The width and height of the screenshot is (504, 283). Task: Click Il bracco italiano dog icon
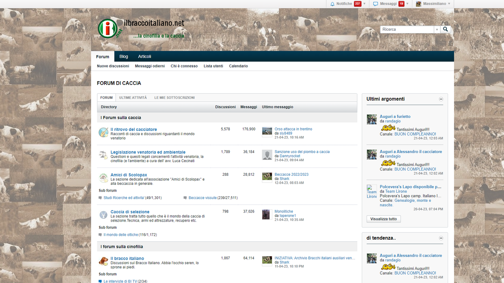(104, 261)
